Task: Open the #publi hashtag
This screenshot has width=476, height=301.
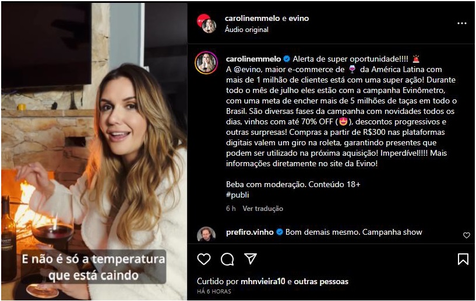Action: click(237, 195)
